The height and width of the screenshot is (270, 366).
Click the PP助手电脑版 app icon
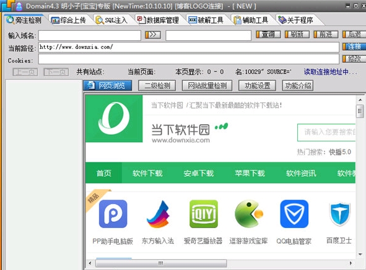(113, 214)
